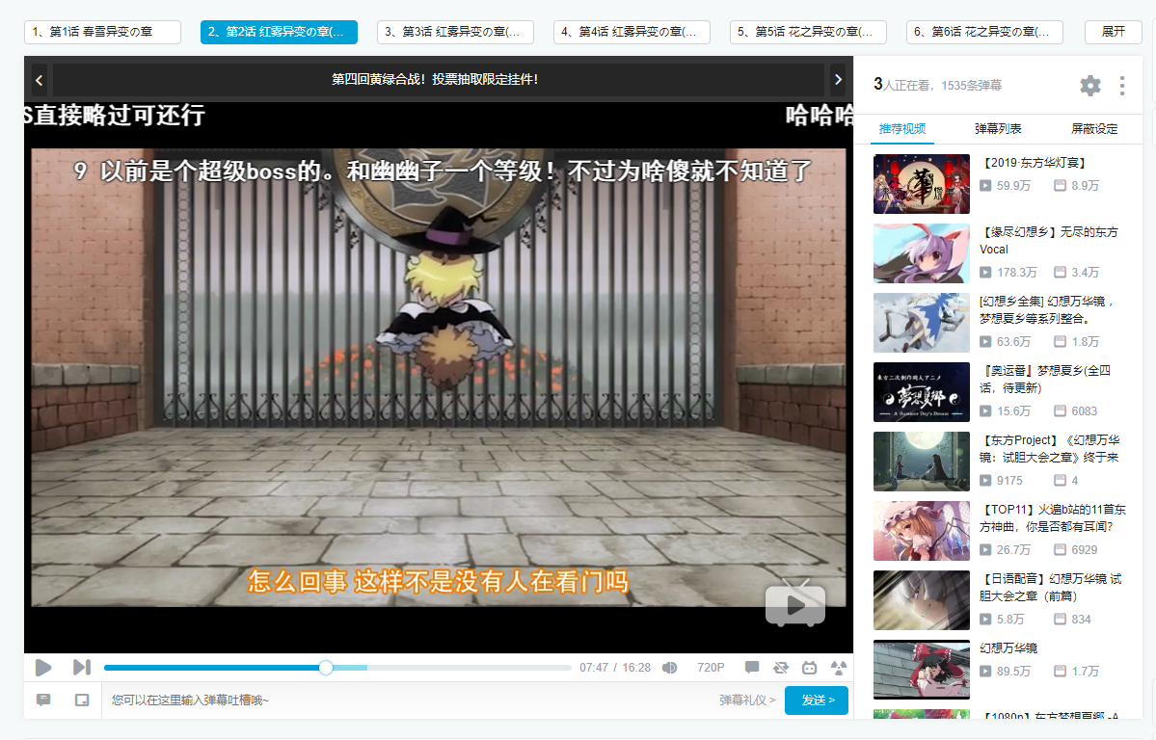The height and width of the screenshot is (740, 1156).
Task: Click the danmaku text input field
Action: [x=409, y=700]
